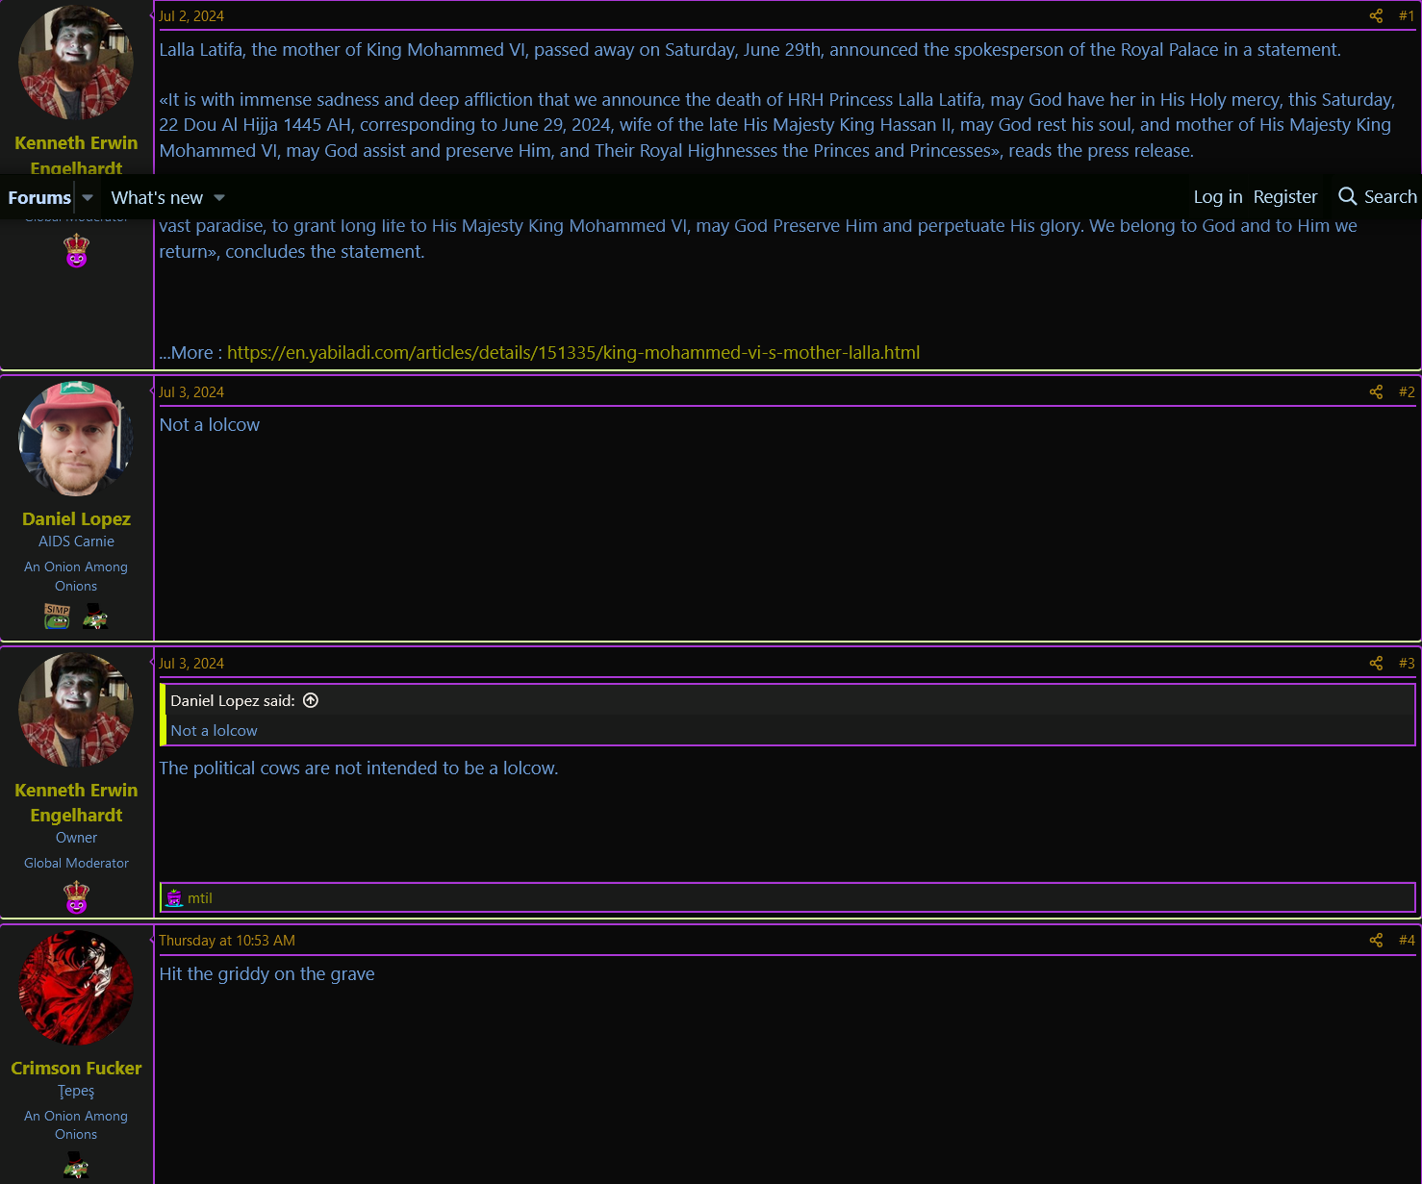
Task: Click 'Țepeș' title under Crimson Fucker
Action: point(76,1091)
